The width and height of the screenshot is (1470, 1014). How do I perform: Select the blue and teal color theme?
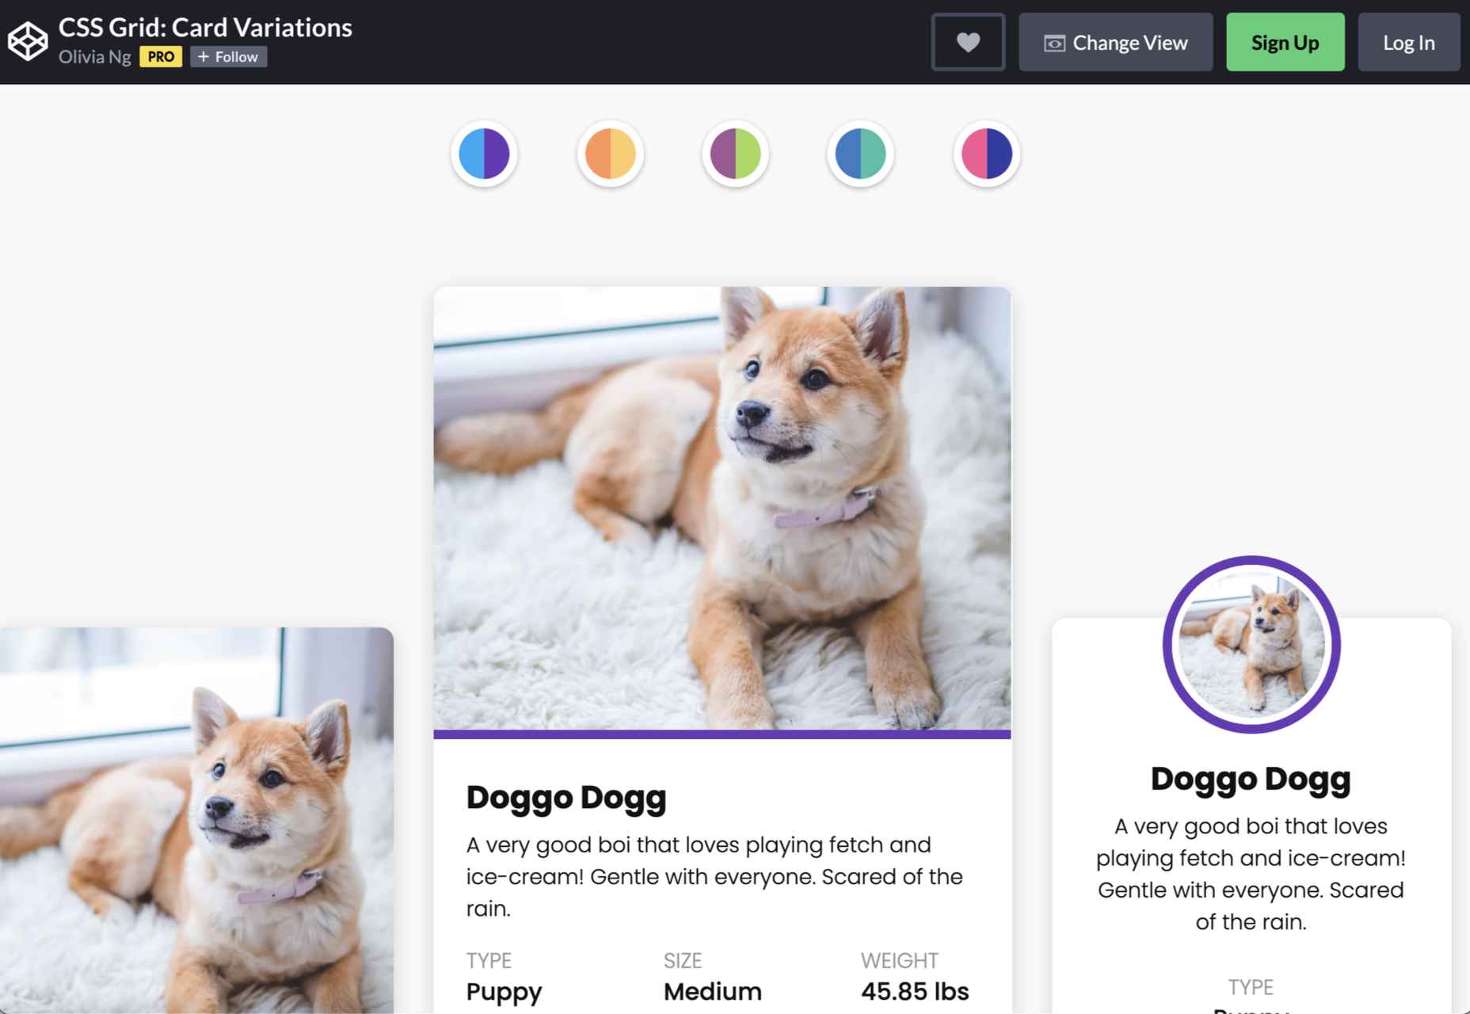tap(860, 154)
